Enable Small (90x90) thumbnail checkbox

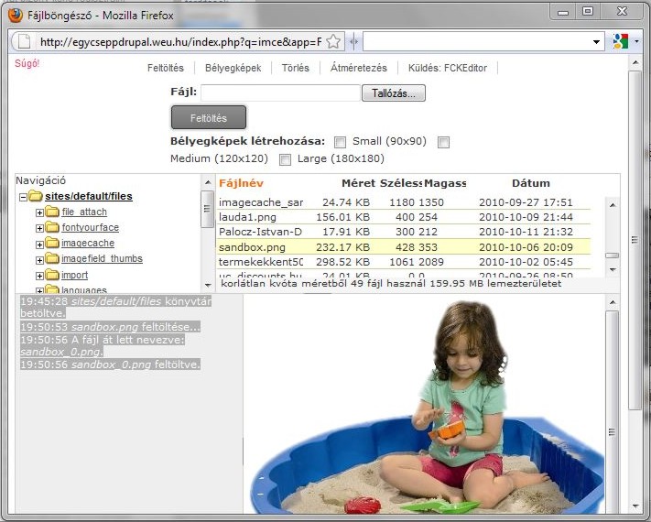[x=340, y=143]
